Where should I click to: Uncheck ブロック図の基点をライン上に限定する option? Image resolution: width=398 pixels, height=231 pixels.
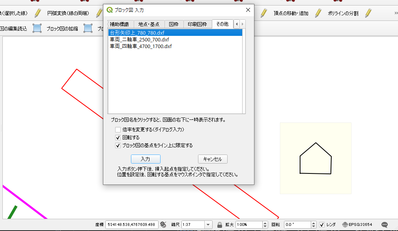[118, 145]
